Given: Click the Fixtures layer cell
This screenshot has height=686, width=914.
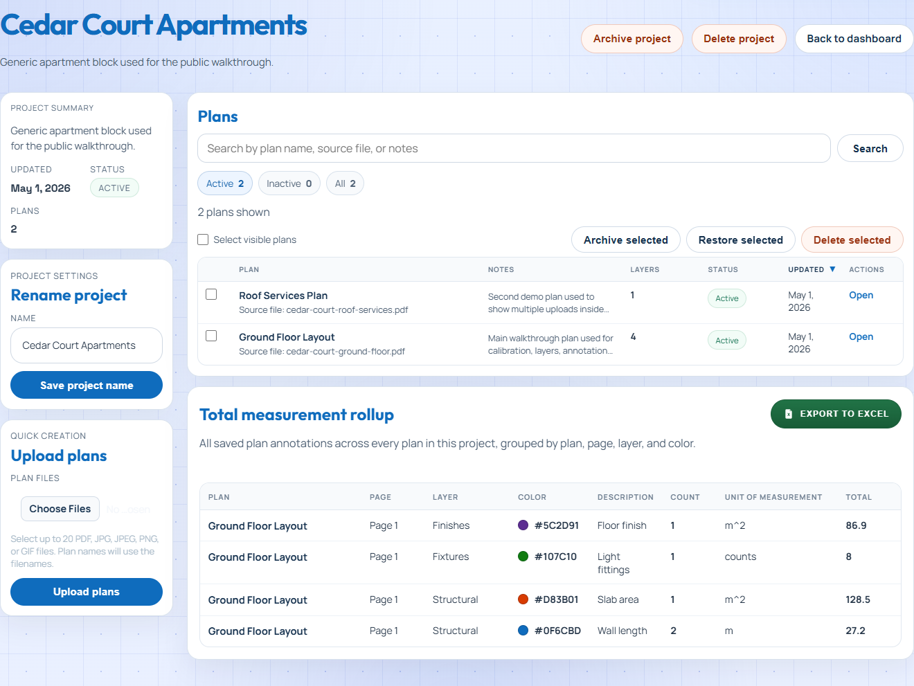Looking at the screenshot, I should (x=451, y=557).
